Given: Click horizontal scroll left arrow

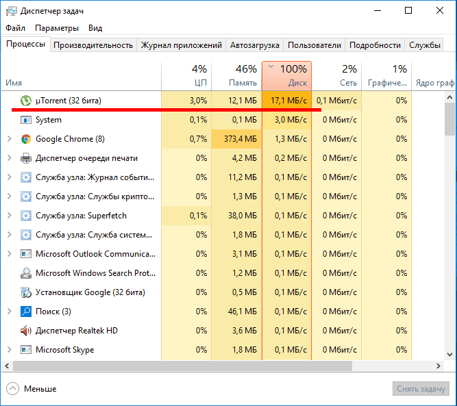Looking at the screenshot, I should (7, 366).
